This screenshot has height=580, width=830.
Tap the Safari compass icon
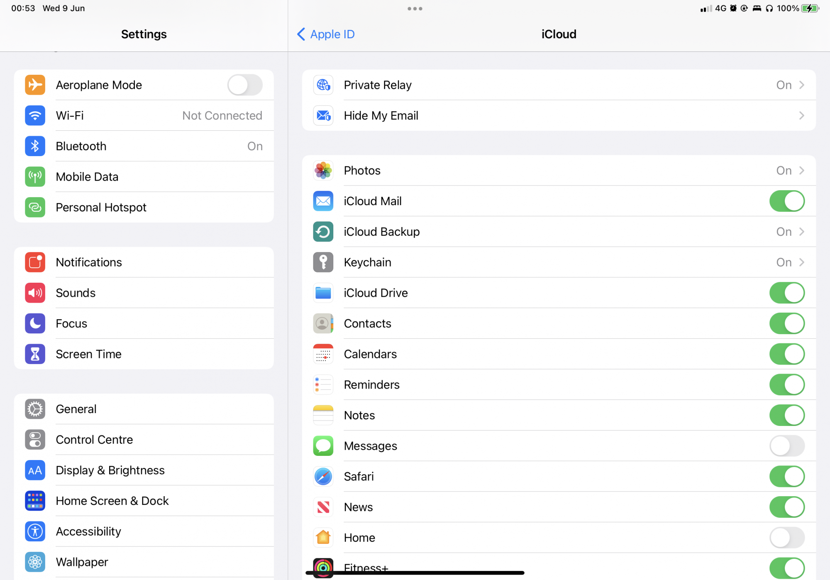pos(323,477)
